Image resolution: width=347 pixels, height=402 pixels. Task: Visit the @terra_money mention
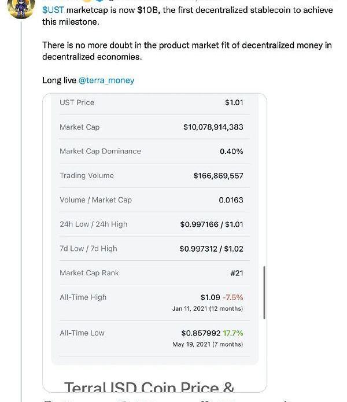(x=106, y=80)
